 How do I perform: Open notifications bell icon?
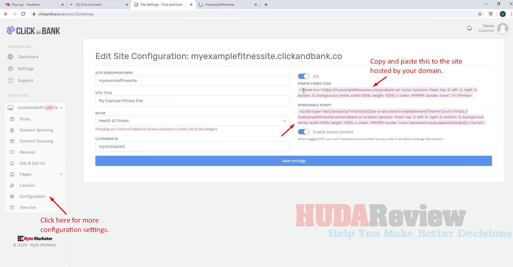(469, 28)
